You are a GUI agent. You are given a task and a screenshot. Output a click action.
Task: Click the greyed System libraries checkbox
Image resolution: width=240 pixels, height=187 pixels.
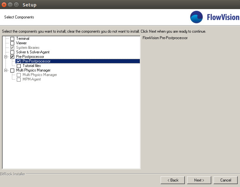[12, 48]
